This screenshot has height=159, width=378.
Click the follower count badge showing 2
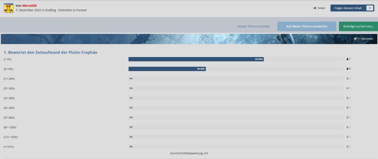(x=369, y=8)
